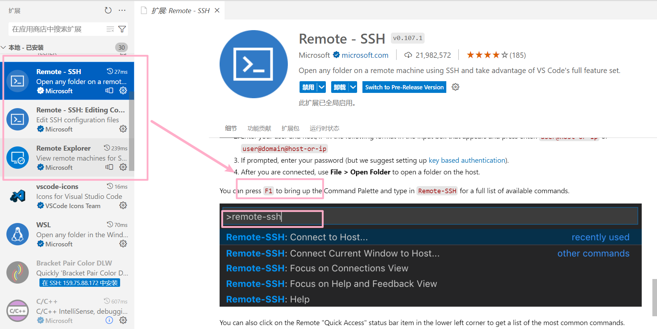Open WSL extension manage gear
Screen dimensions: 657x329
click(123, 244)
